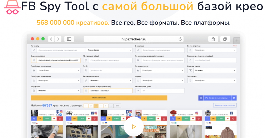Click the 'FB-страница (айди)' input
The image size is (265, 138).
108,60
